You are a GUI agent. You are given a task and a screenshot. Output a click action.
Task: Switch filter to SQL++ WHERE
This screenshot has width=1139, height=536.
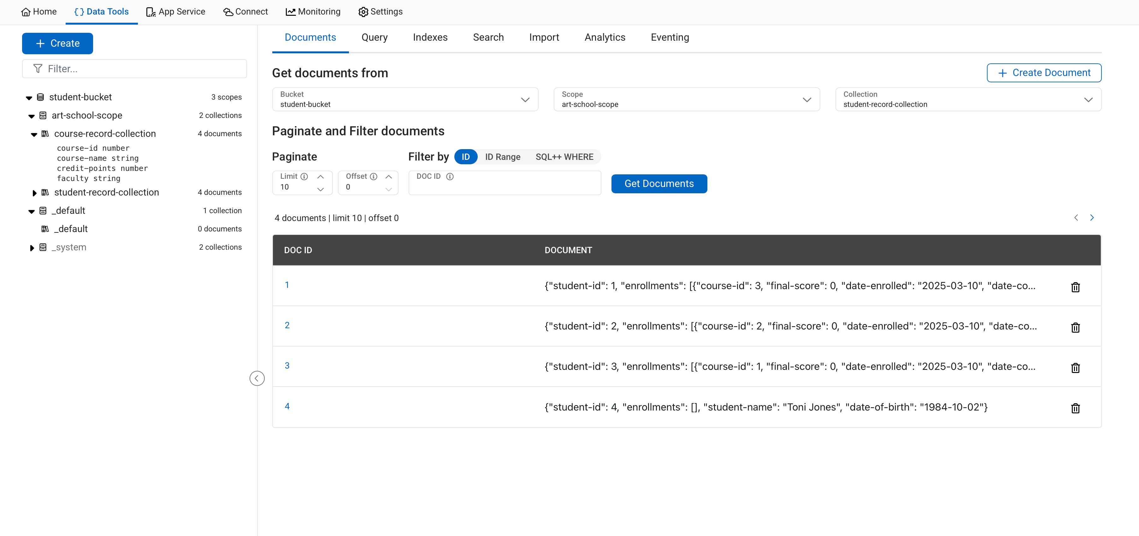pyautogui.click(x=564, y=157)
